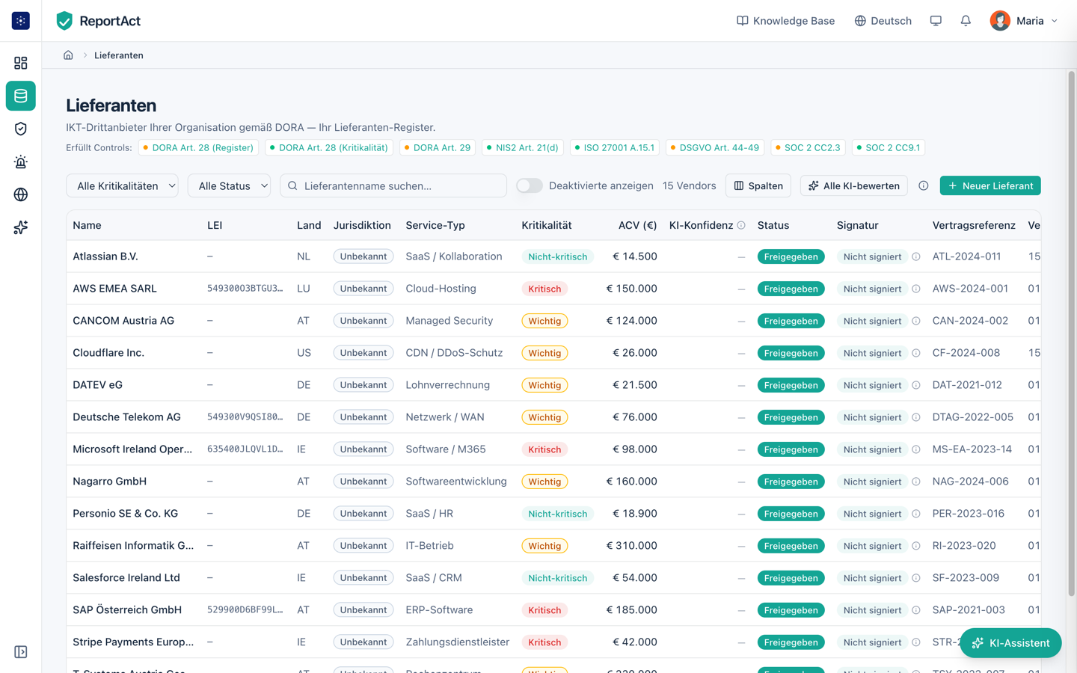
Task: Open the Spalten column selector
Action: pos(758,185)
